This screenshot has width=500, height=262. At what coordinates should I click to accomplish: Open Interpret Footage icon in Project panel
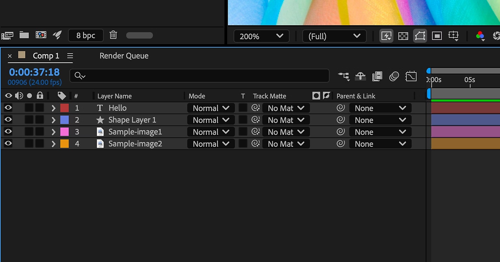7,35
